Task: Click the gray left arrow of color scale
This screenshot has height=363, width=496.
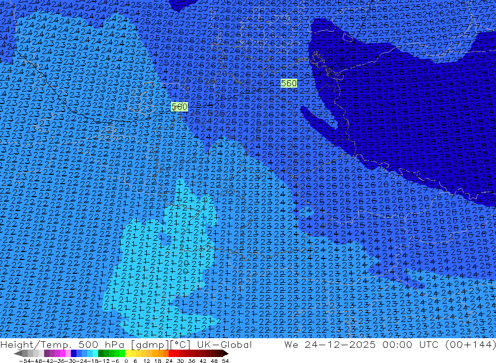Action: 18,354
